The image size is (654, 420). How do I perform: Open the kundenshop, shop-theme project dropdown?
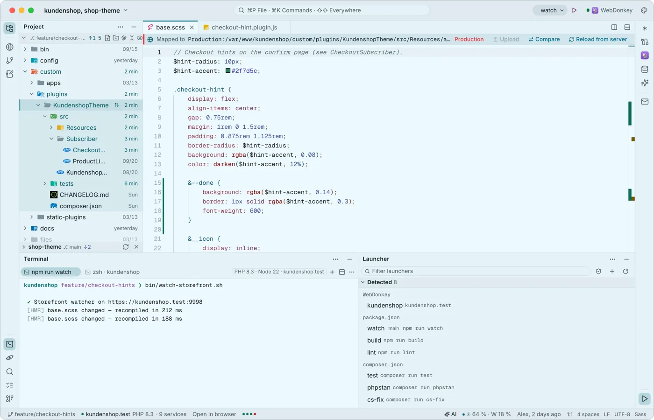pos(86,10)
